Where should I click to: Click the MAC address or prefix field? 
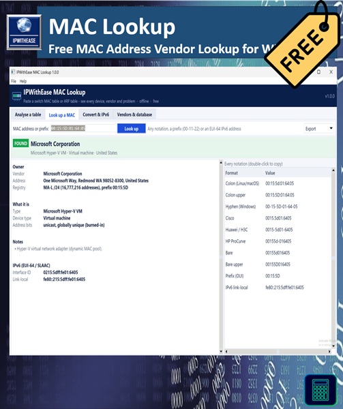[83, 128]
